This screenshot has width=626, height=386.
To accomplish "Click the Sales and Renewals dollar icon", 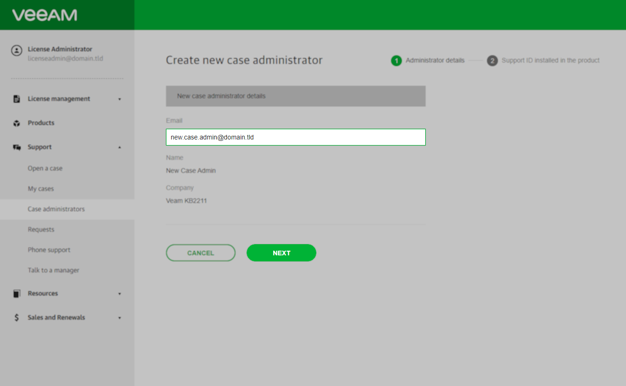I will pos(17,317).
